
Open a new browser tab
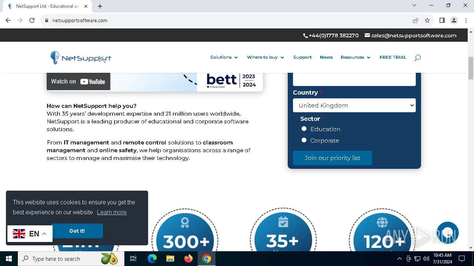click(x=100, y=6)
